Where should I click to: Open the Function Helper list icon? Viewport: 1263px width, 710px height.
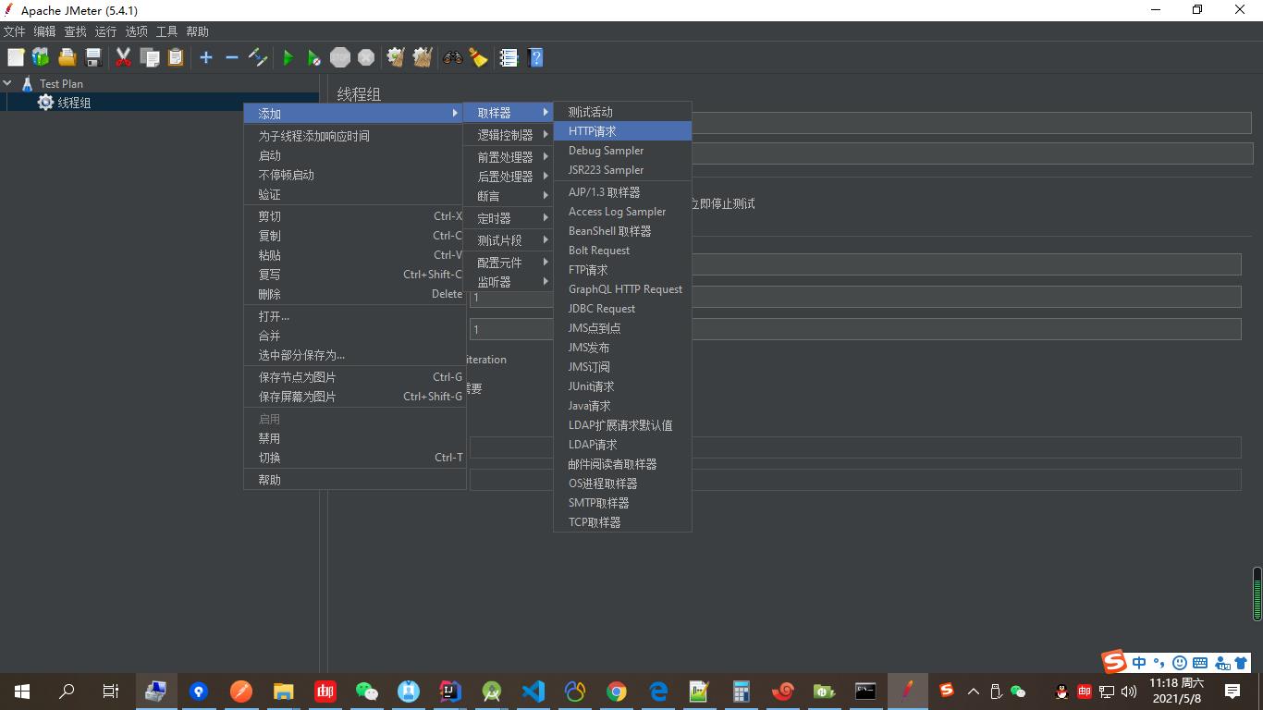click(x=509, y=57)
